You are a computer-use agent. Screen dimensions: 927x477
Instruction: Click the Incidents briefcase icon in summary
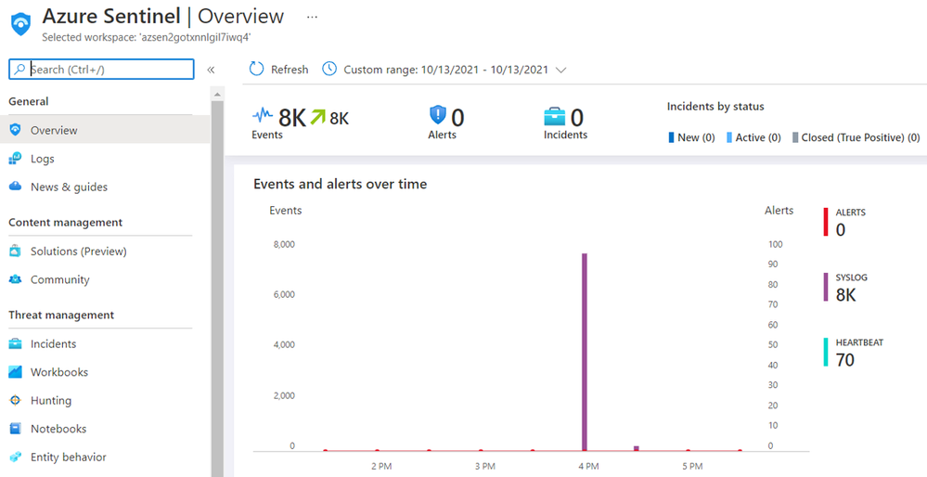click(x=555, y=116)
